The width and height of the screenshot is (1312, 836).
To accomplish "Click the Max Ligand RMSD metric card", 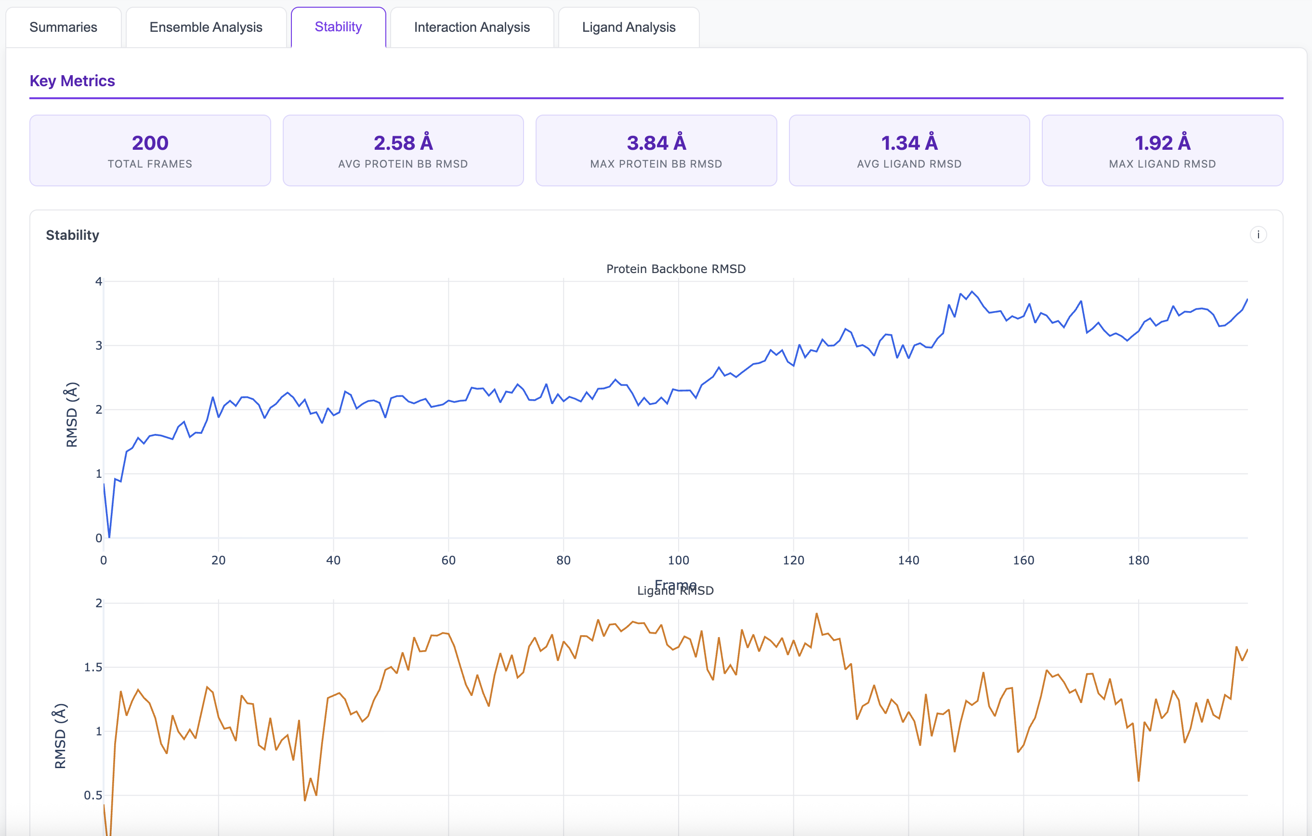I will point(1162,150).
